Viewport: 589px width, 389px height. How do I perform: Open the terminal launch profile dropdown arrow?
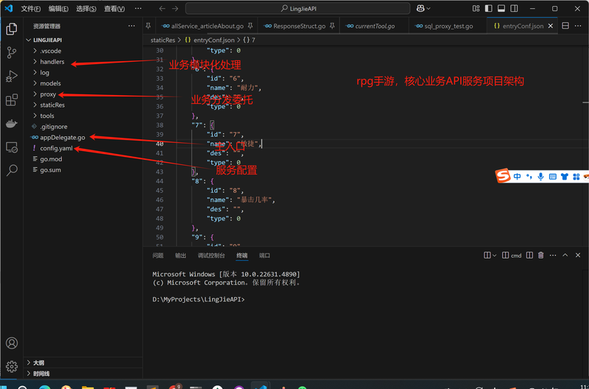coord(494,255)
